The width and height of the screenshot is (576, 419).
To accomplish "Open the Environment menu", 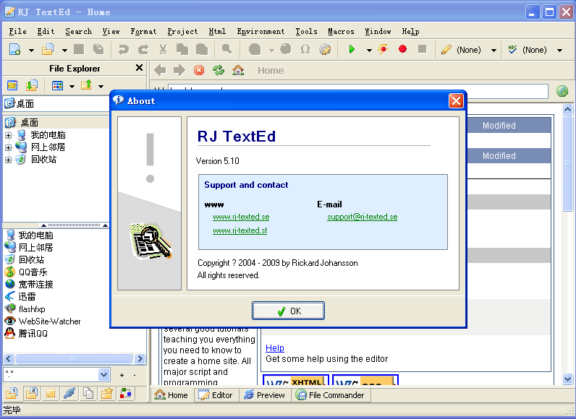I will (261, 31).
